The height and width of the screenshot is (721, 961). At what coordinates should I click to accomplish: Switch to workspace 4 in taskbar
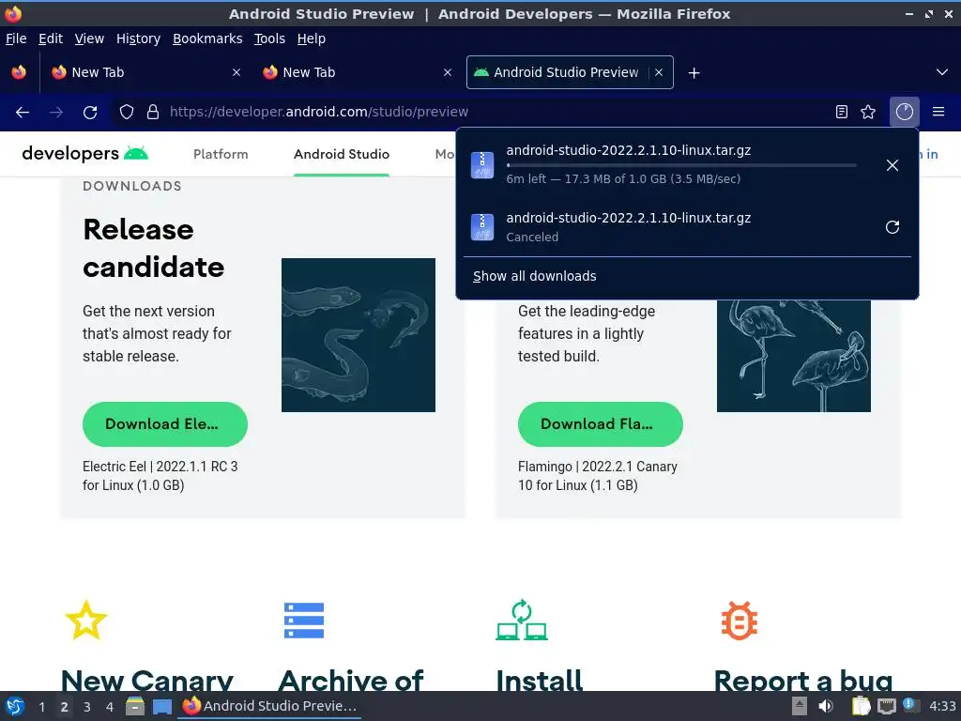tap(110, 707)
